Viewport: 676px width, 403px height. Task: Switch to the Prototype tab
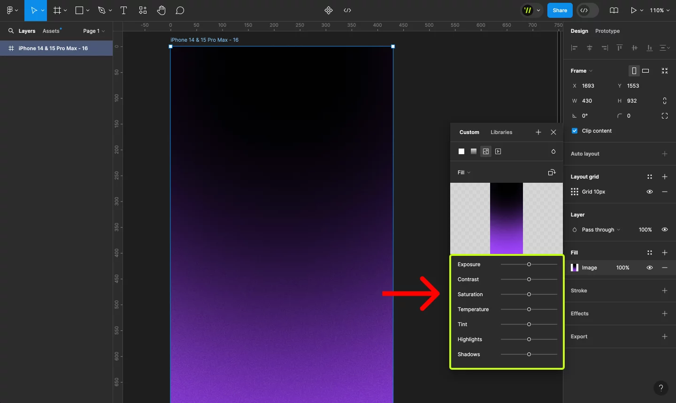(607, 31)
